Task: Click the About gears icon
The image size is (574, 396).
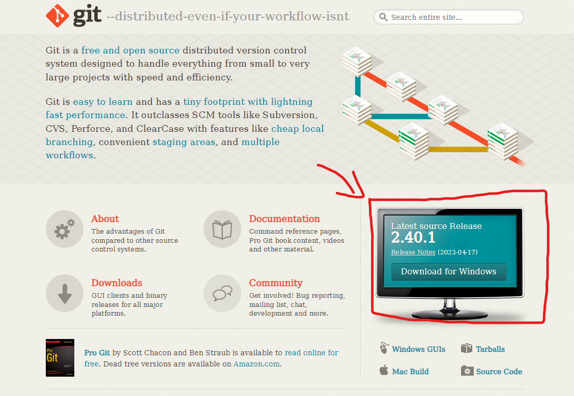Action: coord(65,229)
